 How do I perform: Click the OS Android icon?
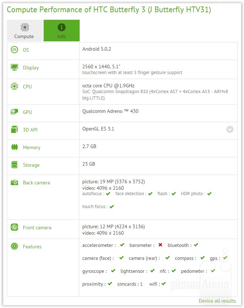coord(14,50)
